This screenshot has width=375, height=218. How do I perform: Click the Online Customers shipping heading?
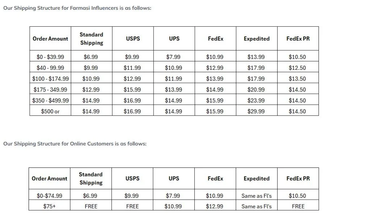[75, 144]
